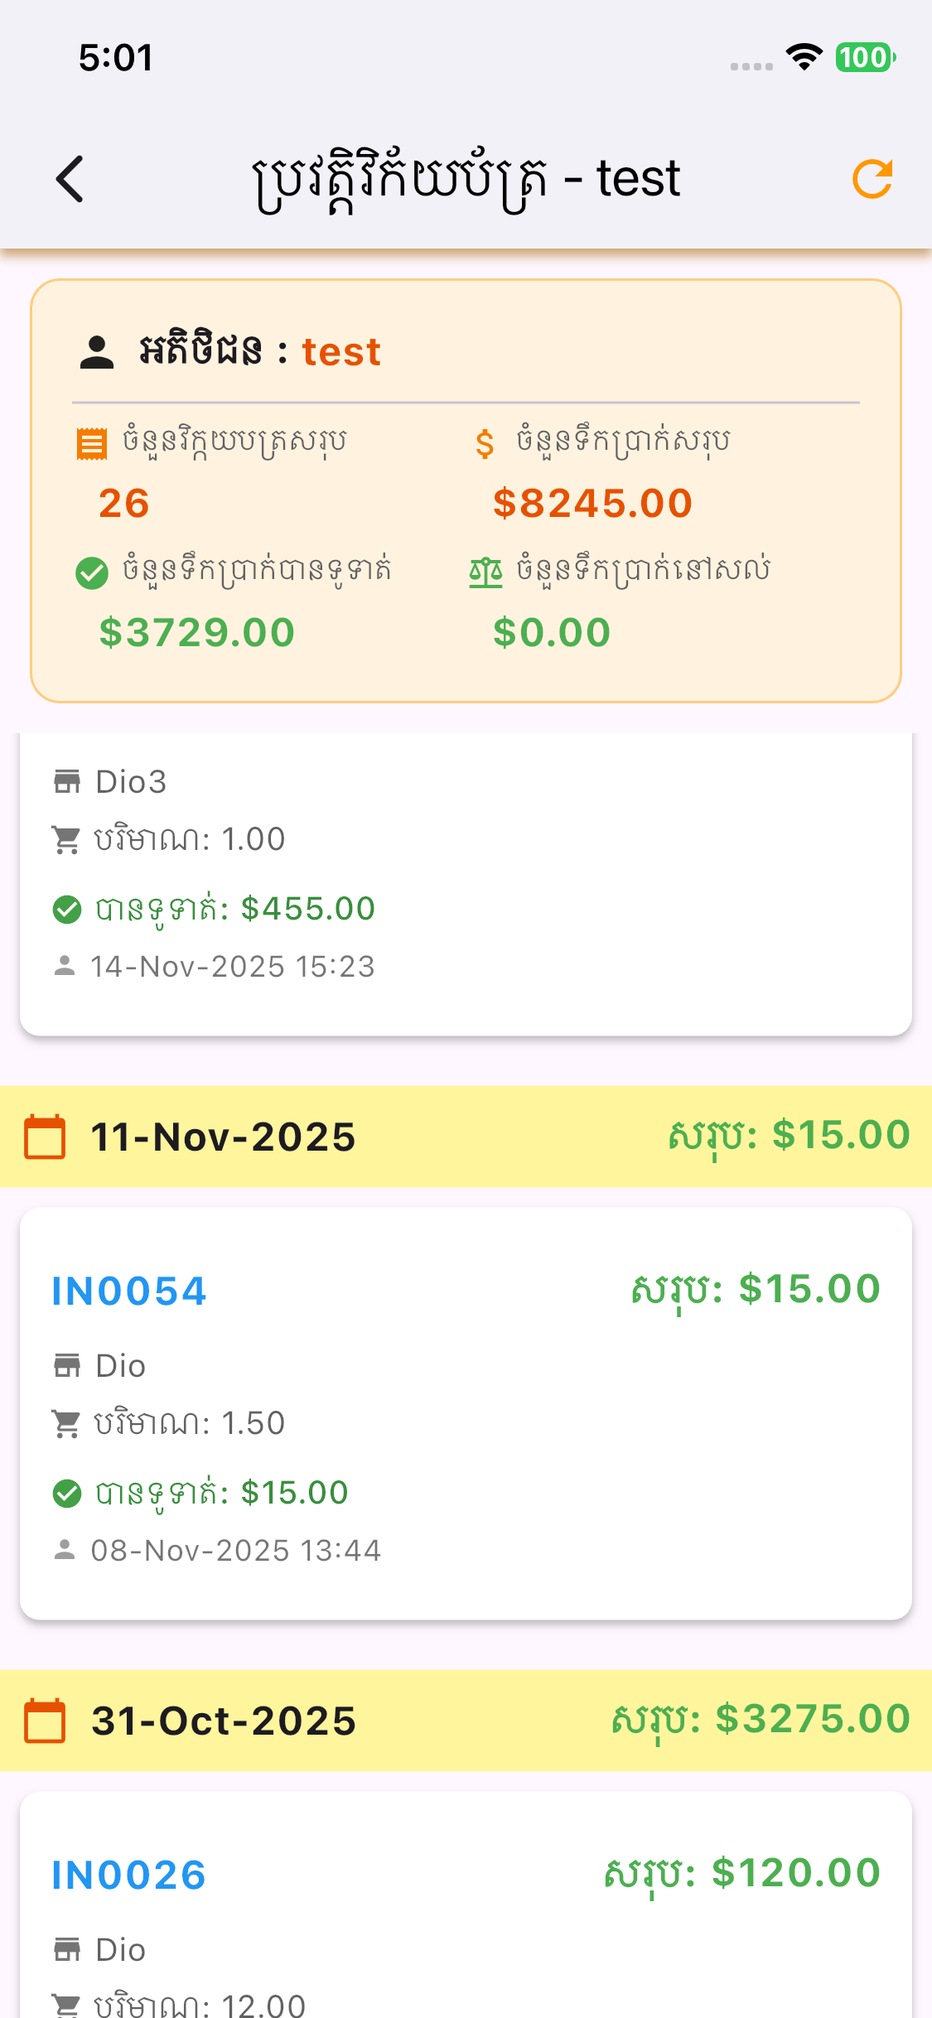Tap green check beside $15.00 payment
This screenshot has width=932, height=2018.
pos(67,1494)
